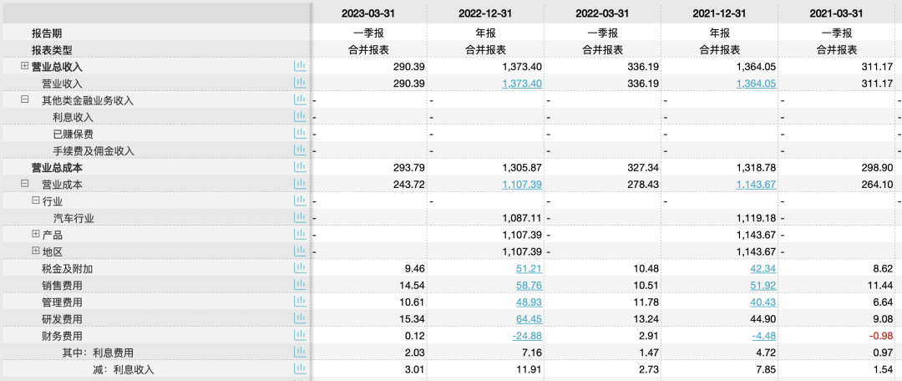
Task: Expand the 地区 breakdown
Action: (36, 251)
